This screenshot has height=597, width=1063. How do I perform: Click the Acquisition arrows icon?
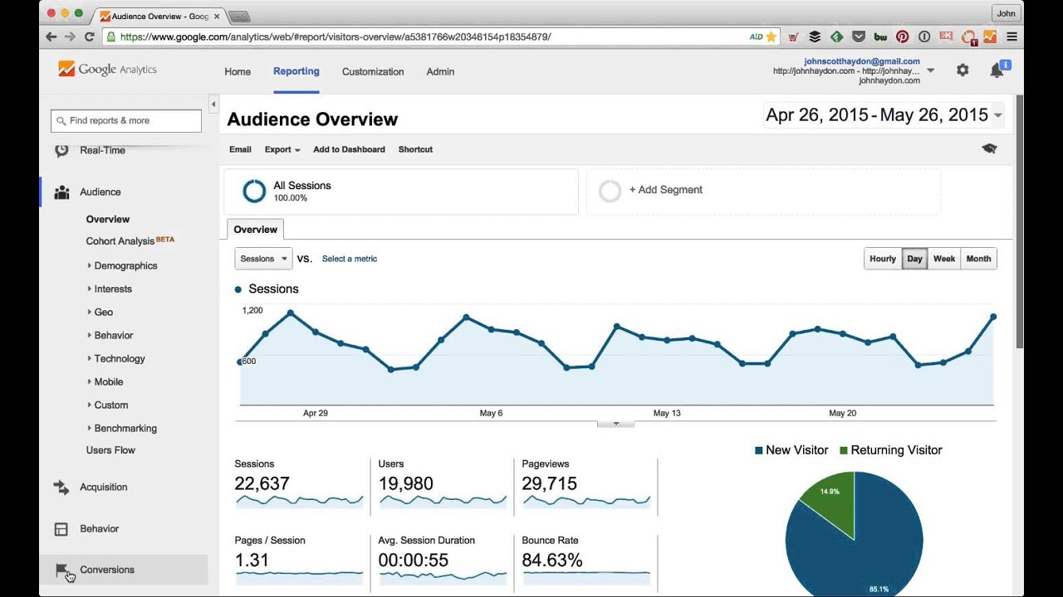tap(61, 488)
